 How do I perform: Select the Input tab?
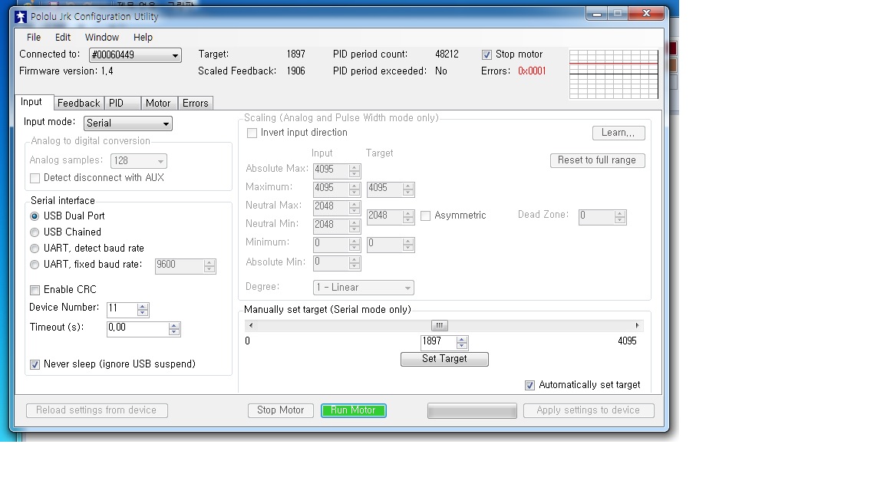pyautogui.click(x=33, y=102)
